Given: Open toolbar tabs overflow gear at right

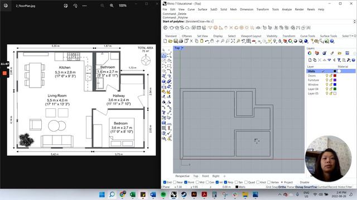Looking at the screenshot, I should [x=355, y=36].
